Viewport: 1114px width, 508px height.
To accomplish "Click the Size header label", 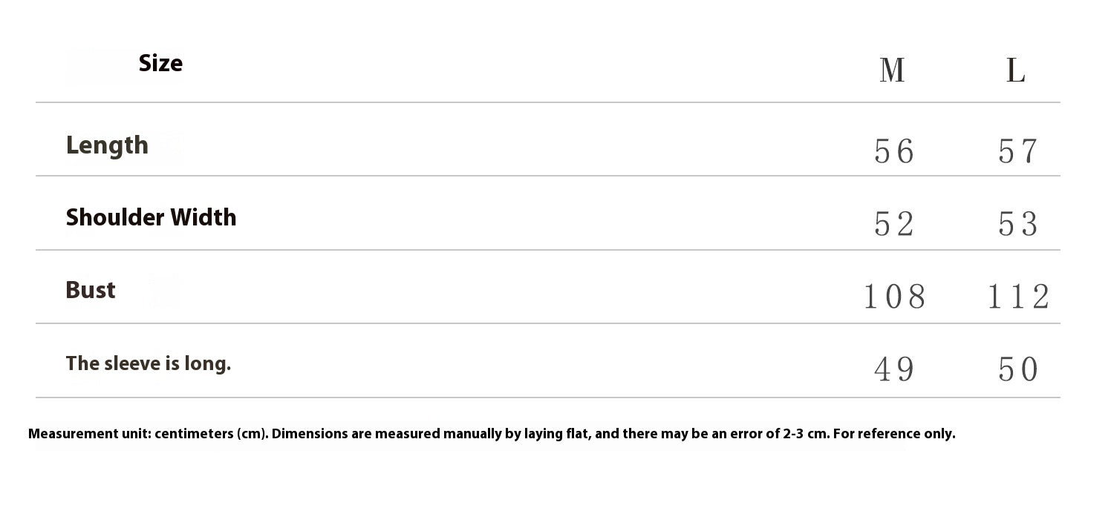I will (160, 64).
